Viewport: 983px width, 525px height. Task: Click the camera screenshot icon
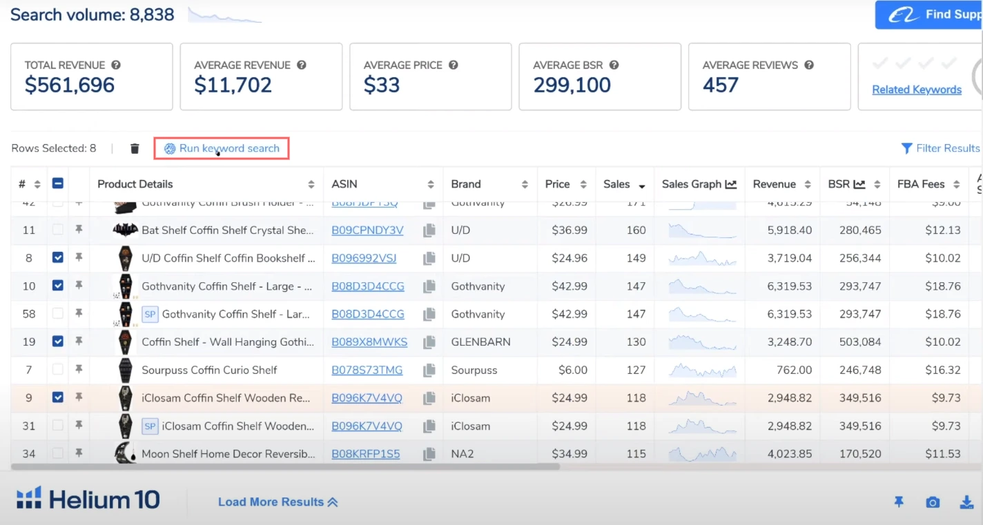tap(933, 502)
